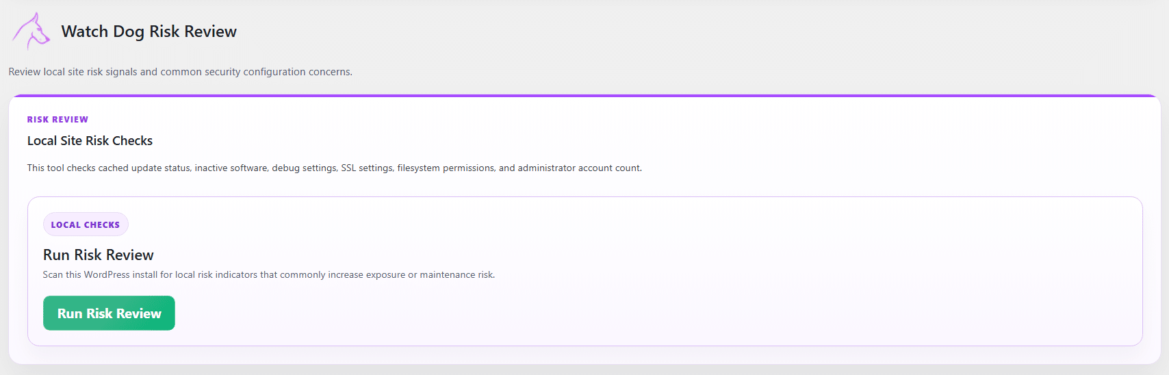Click the Watch Dog Risk Review title
The height and width of the screenshot is (375, 1169).
tap(149, 31)
